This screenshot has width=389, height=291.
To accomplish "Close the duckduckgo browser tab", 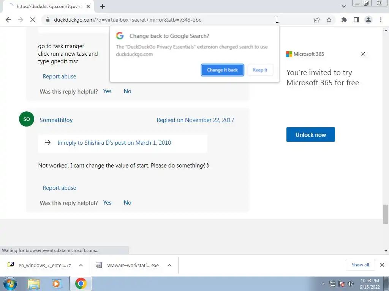I will pyautogui.click(x=88, y=6).
